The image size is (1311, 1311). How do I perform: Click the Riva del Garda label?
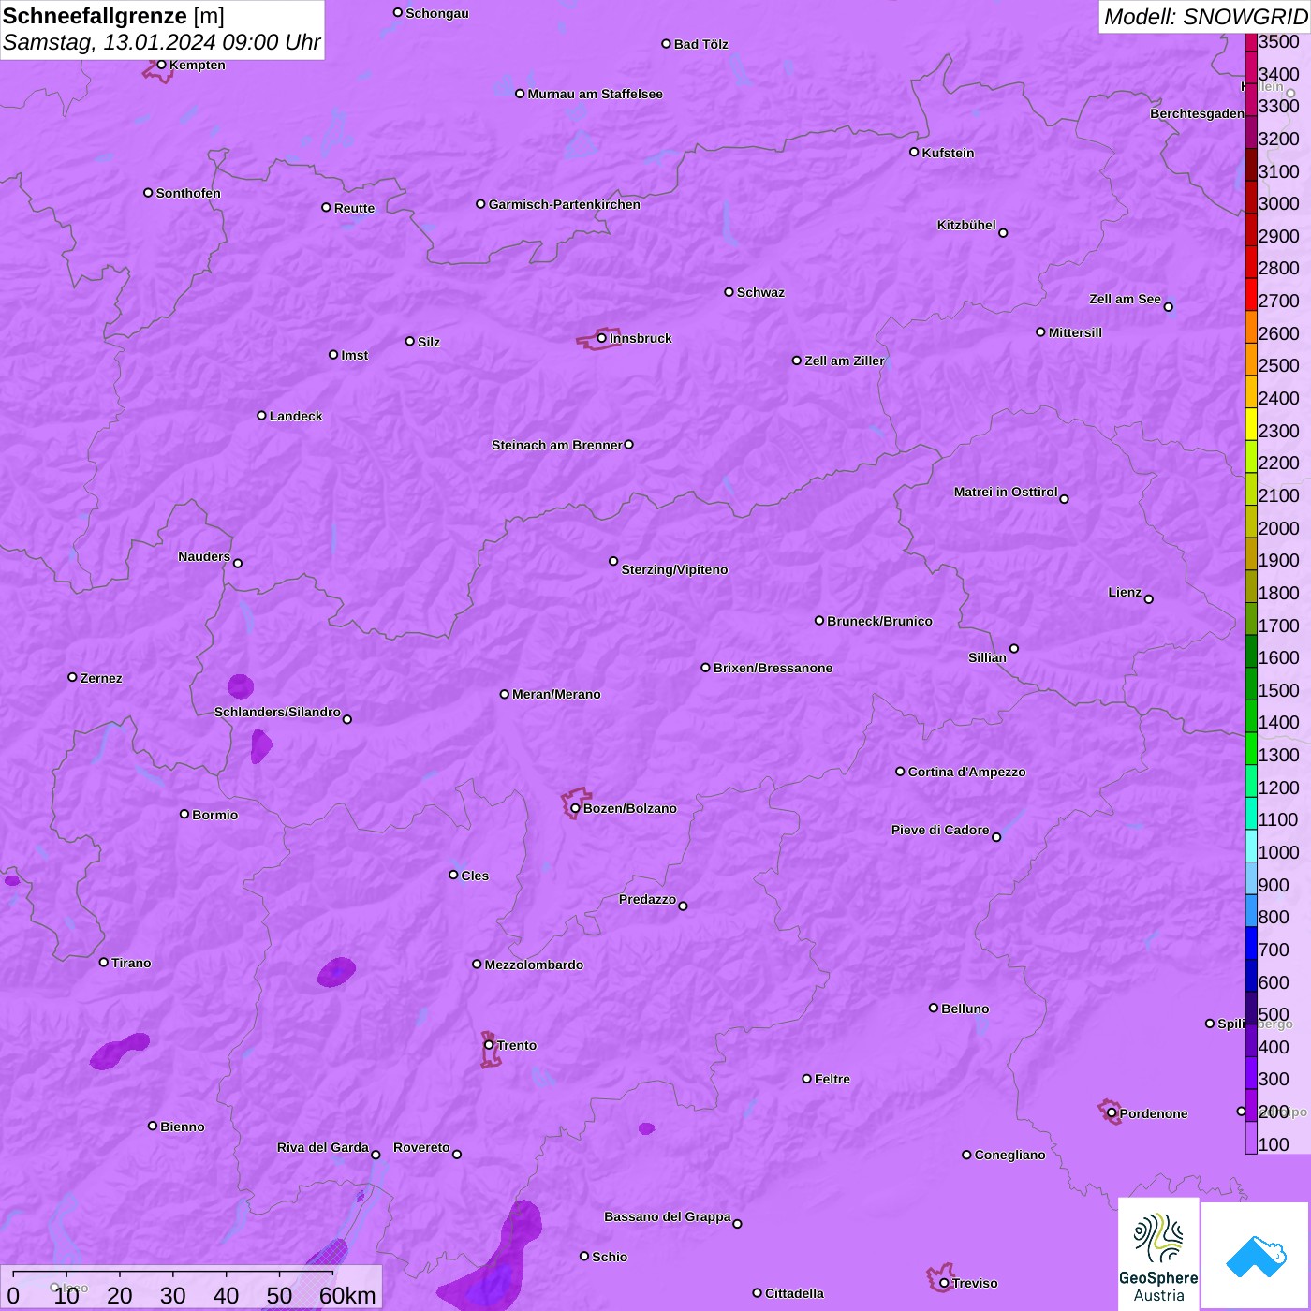point(323,1147)
